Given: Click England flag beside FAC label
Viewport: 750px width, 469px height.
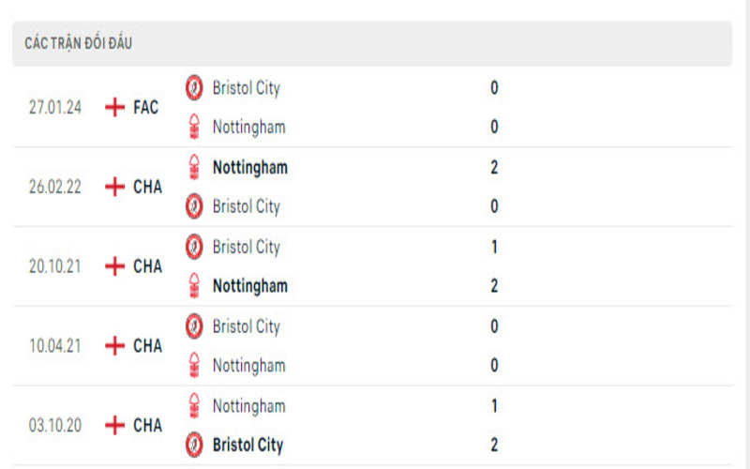Looking at the screenshot, I should 114,108.
